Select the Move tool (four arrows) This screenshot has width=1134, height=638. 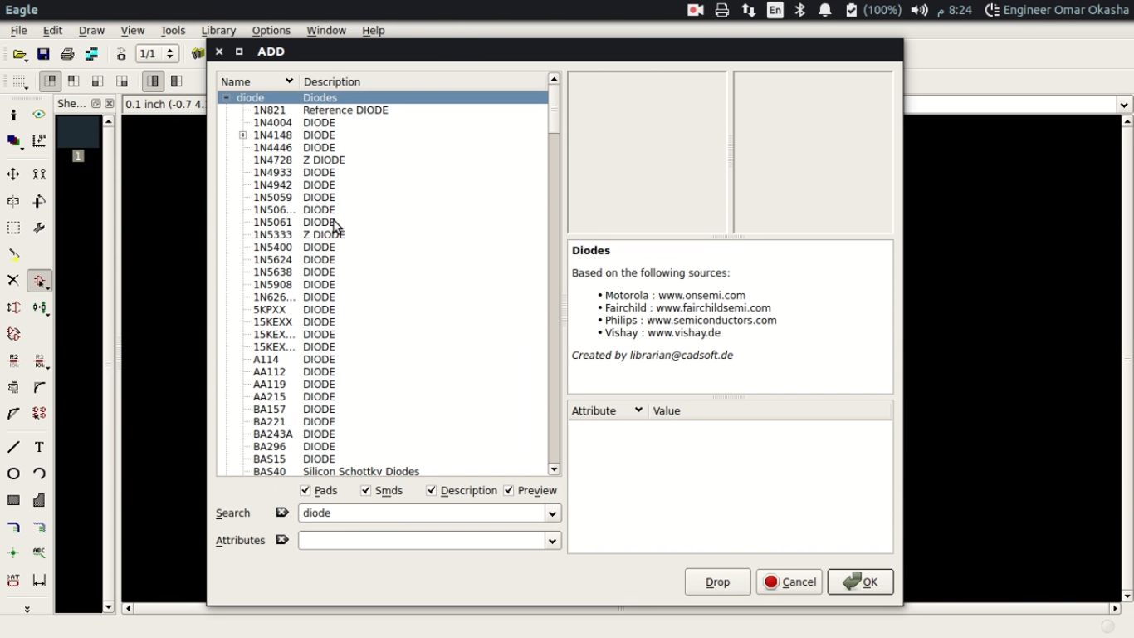13,174
